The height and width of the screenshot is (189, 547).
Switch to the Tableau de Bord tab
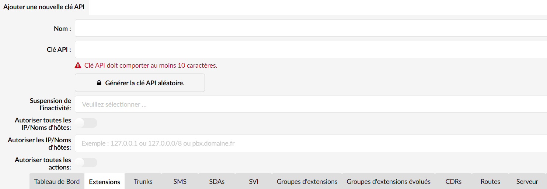[57, 181]
